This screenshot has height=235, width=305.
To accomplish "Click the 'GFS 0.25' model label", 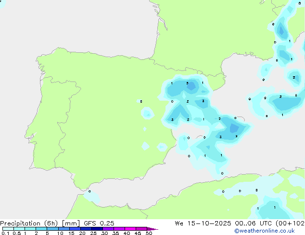I will 99,223.
